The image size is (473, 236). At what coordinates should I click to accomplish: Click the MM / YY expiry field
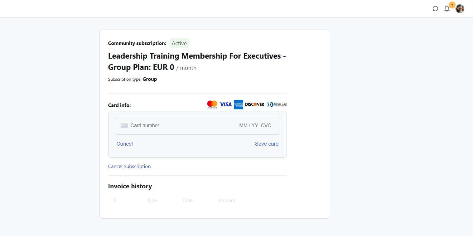249,126
